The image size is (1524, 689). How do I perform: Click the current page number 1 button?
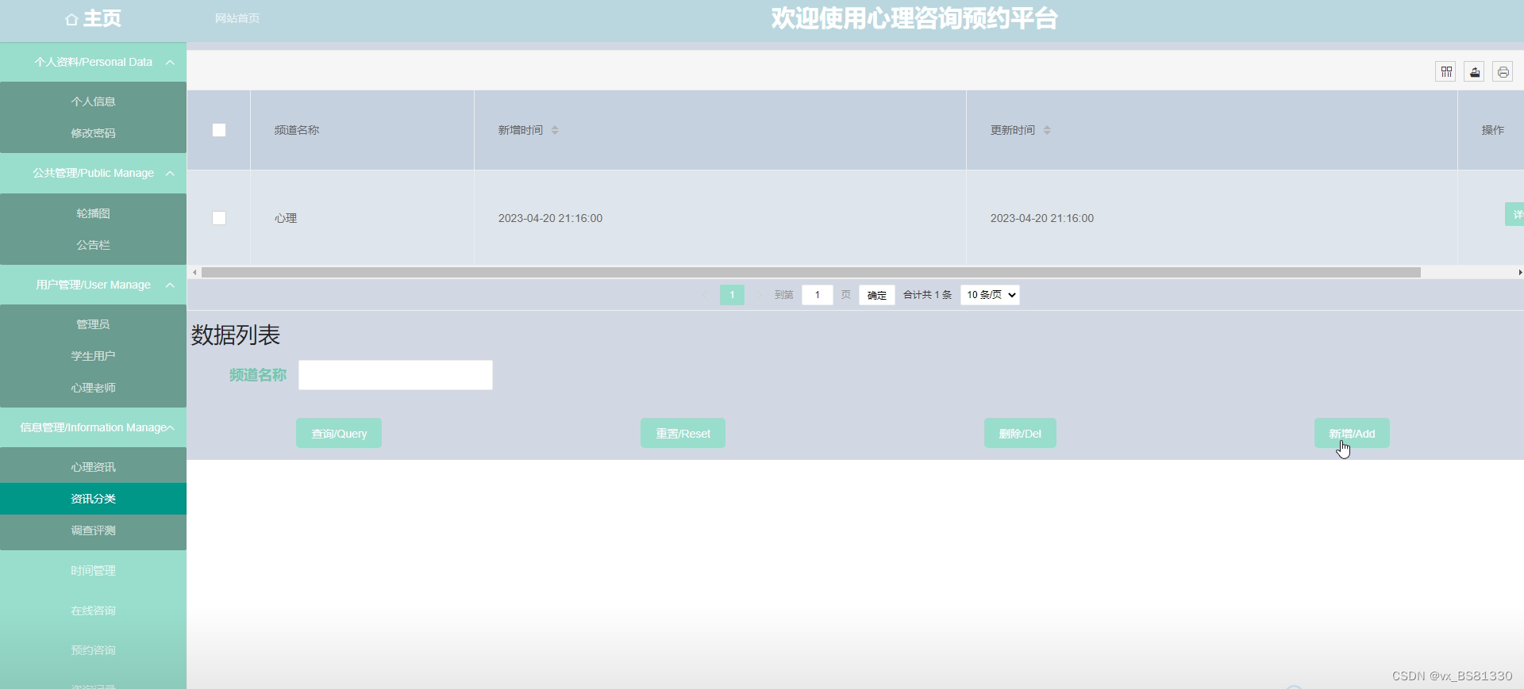click(x=732, y=295)
